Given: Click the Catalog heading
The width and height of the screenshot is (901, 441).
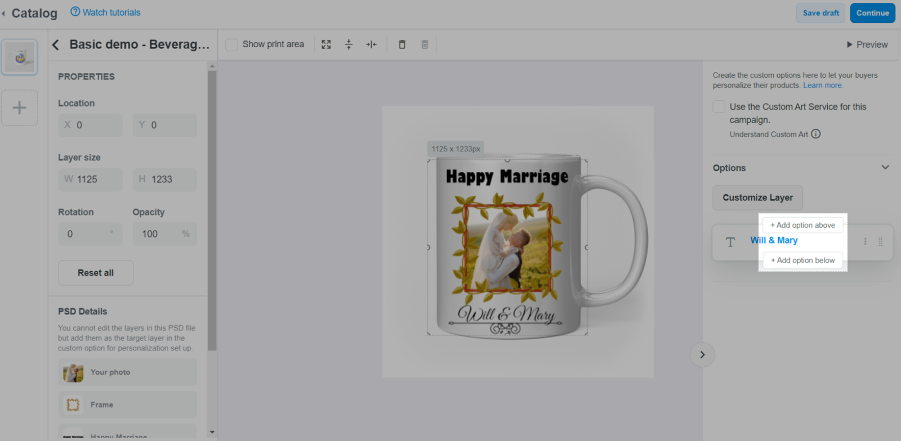Looking at the screenshot, I should pos(34,13).
